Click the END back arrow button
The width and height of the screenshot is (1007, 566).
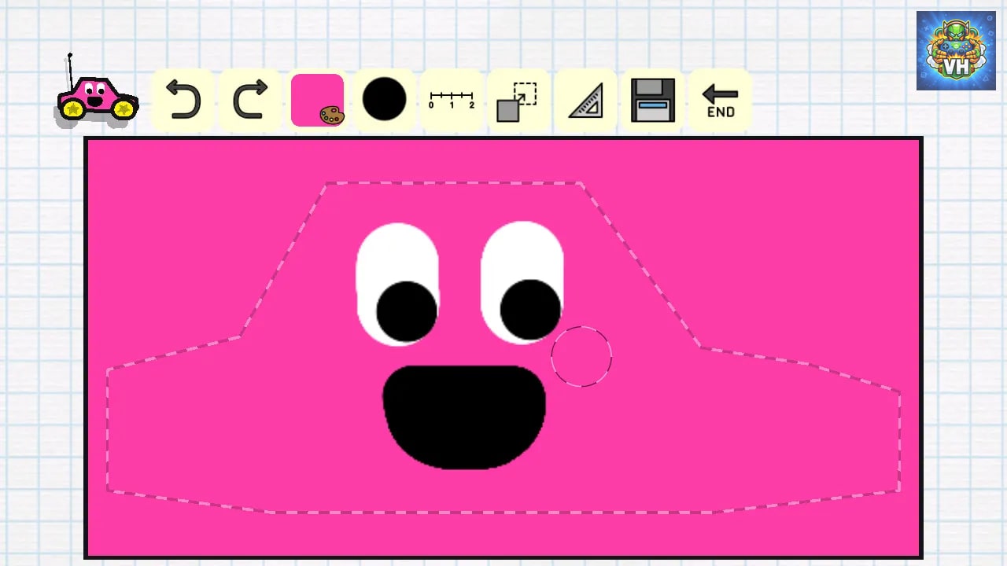pyautogui.click(x=720, y=101)
